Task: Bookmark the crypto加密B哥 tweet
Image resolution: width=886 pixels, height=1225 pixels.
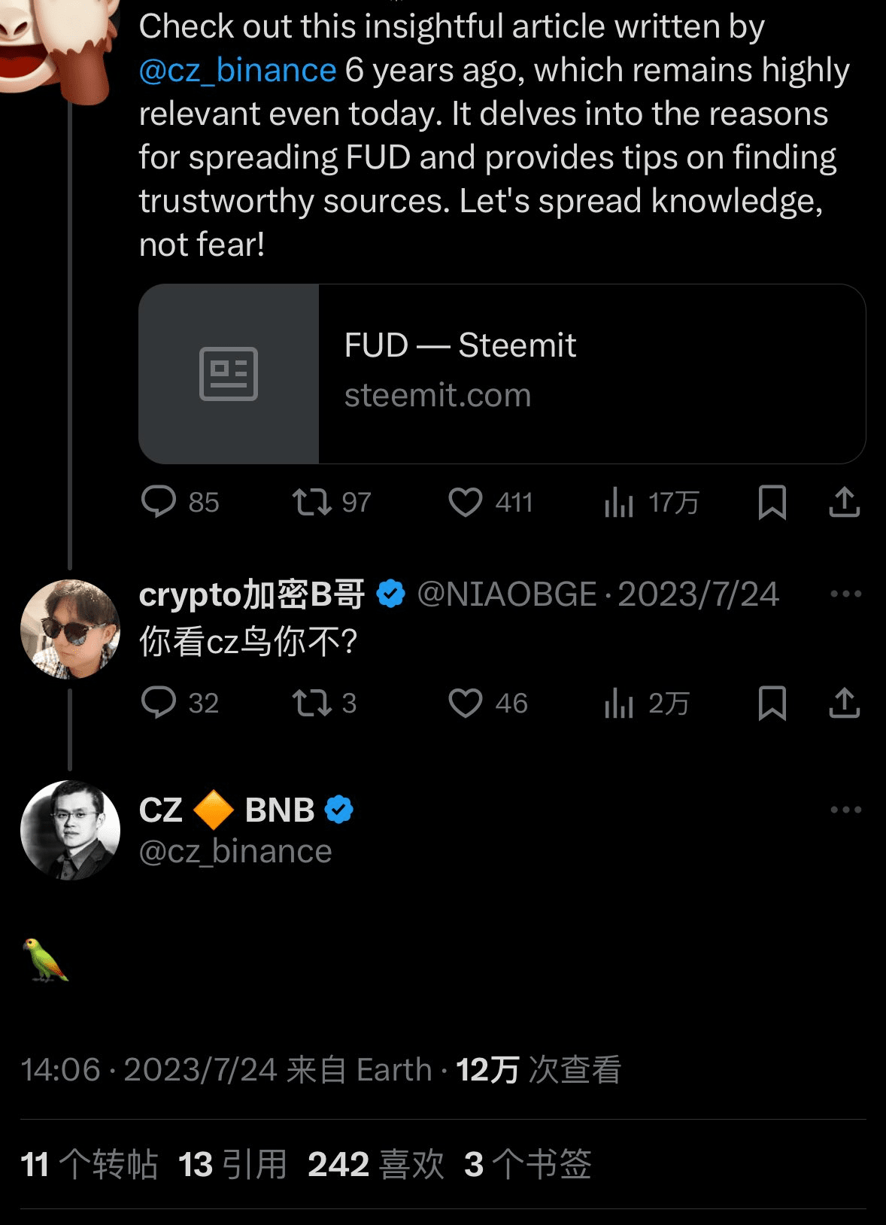Action: [772, 703]
